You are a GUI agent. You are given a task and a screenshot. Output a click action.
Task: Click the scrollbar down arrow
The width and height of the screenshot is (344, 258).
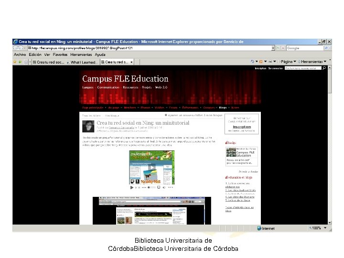click(x=330, y=223)
